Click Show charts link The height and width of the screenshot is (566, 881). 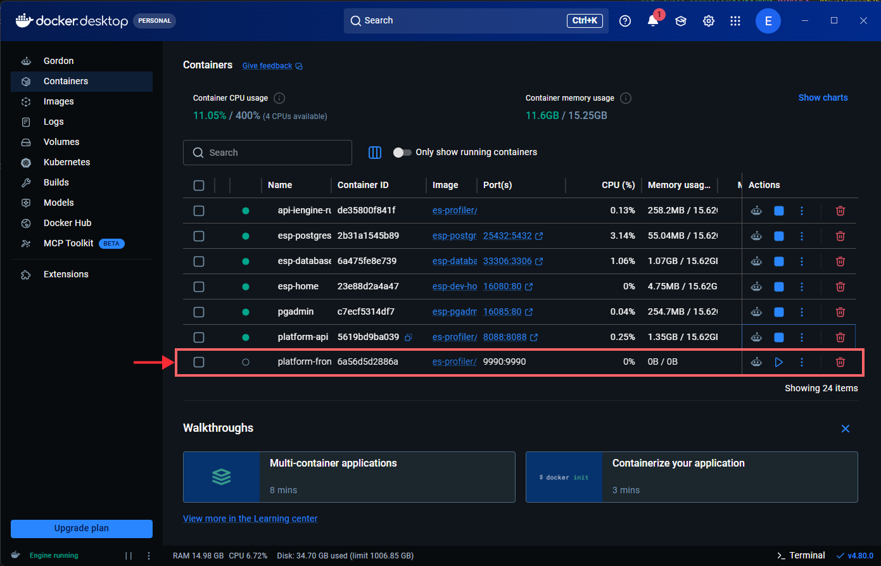[x=823, y=98]
